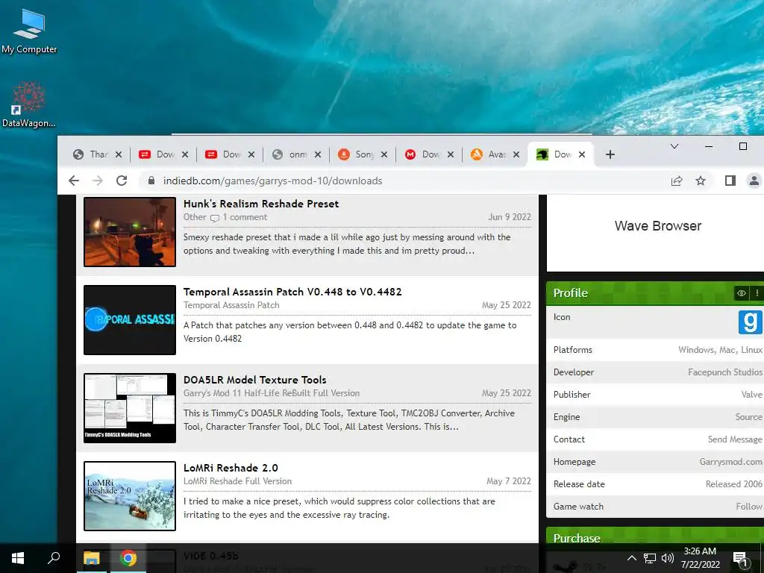Go back in browser history
764x573 pixels.
coord(74,181)
